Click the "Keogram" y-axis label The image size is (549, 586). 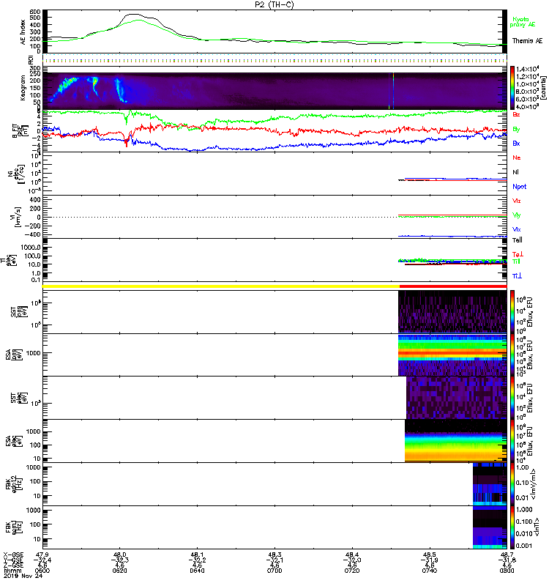click(x=23, y=87)
